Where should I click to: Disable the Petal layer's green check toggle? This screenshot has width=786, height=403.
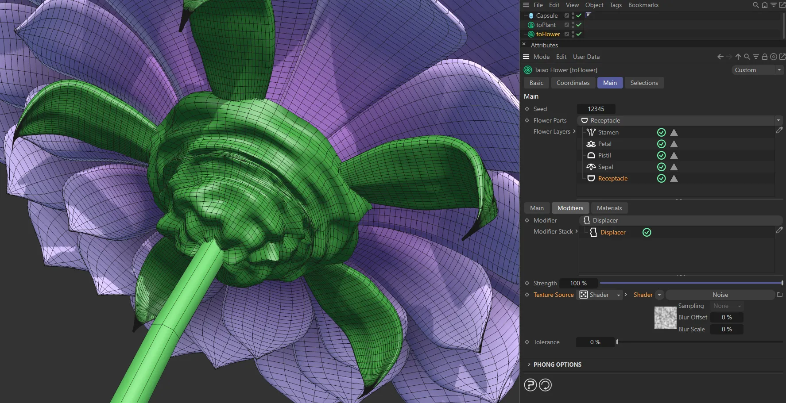(x=661, y=144)
